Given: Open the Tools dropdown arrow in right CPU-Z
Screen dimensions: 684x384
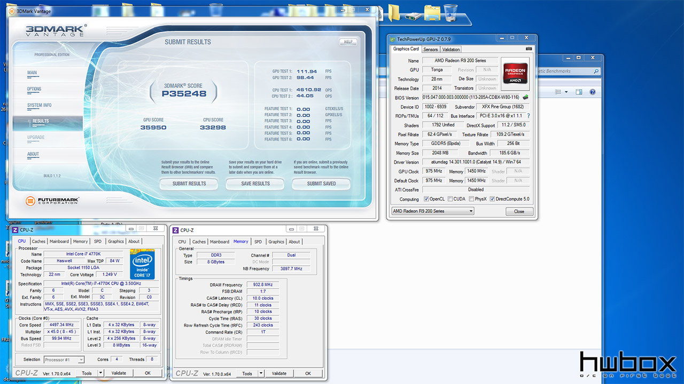Looking at the screenshot, I should 262,373.
